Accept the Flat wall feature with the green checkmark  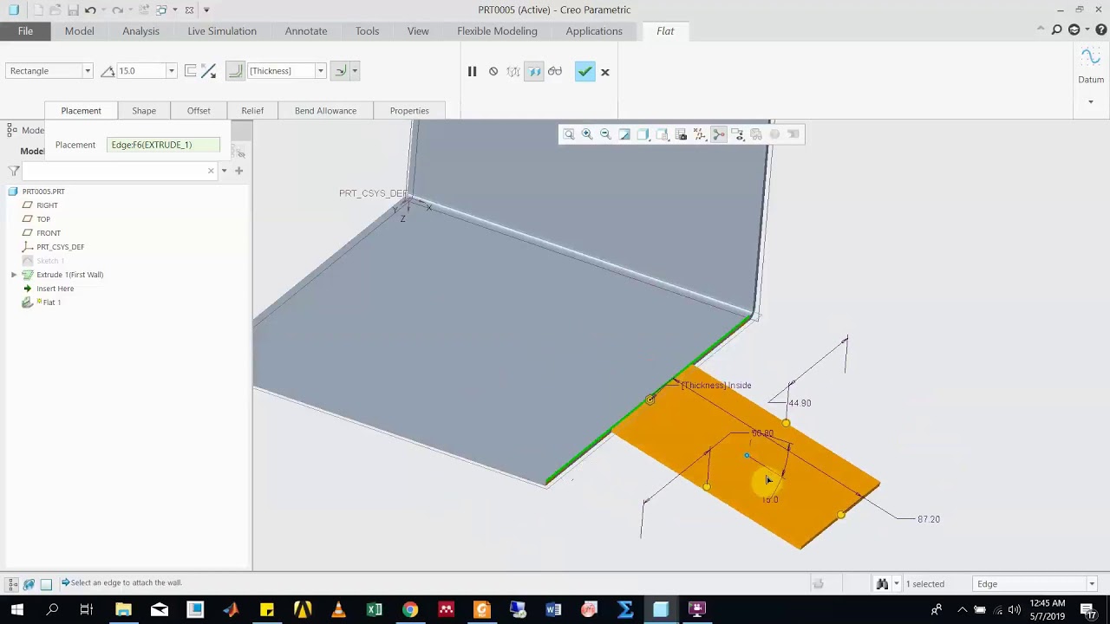pos(584,72)
